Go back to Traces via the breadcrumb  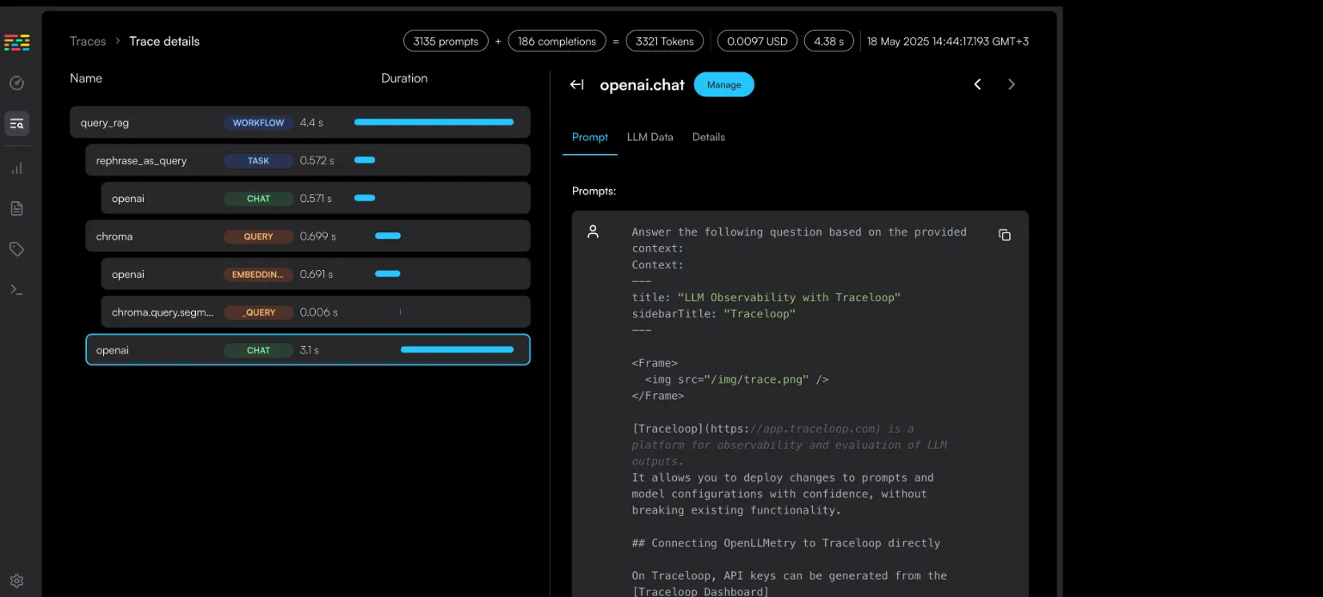click(88, 40)
